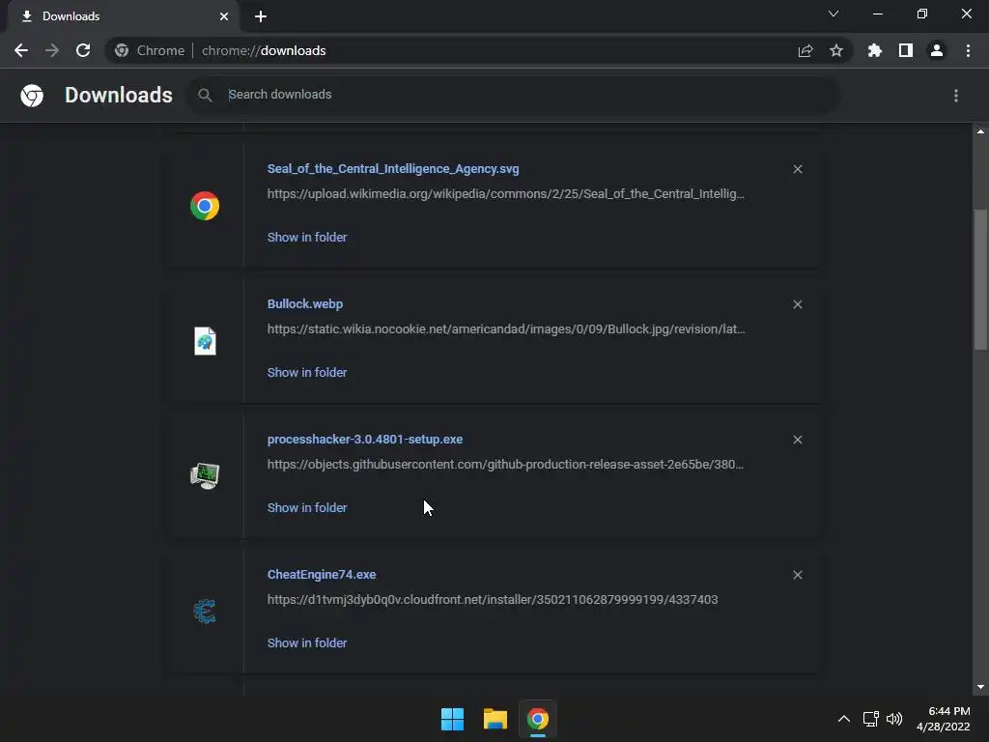Click the forward navigation arrow
989x742 pixels.
52,50
